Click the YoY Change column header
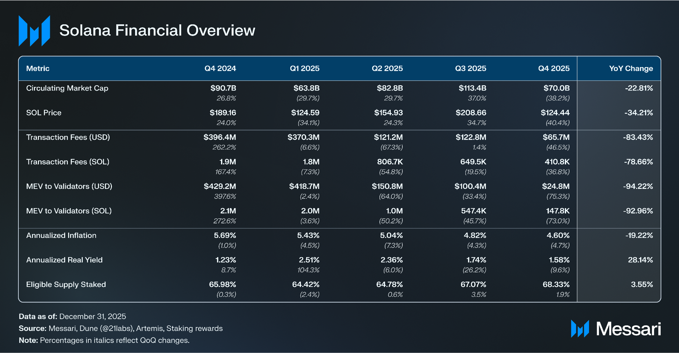 [630, 68]
